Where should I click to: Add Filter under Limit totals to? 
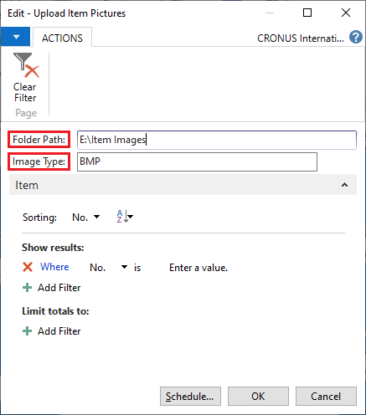(51, 331)
